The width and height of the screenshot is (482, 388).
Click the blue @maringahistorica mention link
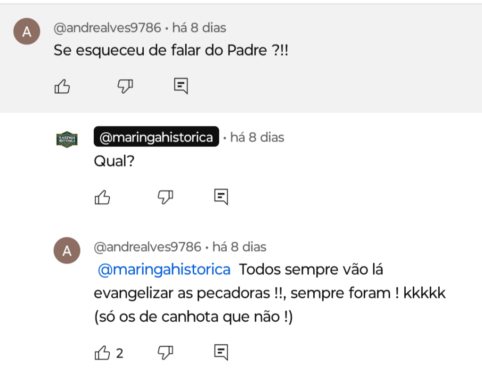point(164,270)
